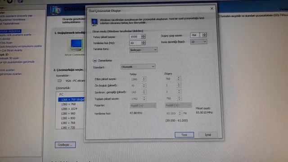Click the Yatay piksel sayısı spinner arrows
The height and width of the screenshot is (162, 288).
[x=143, y=36]
